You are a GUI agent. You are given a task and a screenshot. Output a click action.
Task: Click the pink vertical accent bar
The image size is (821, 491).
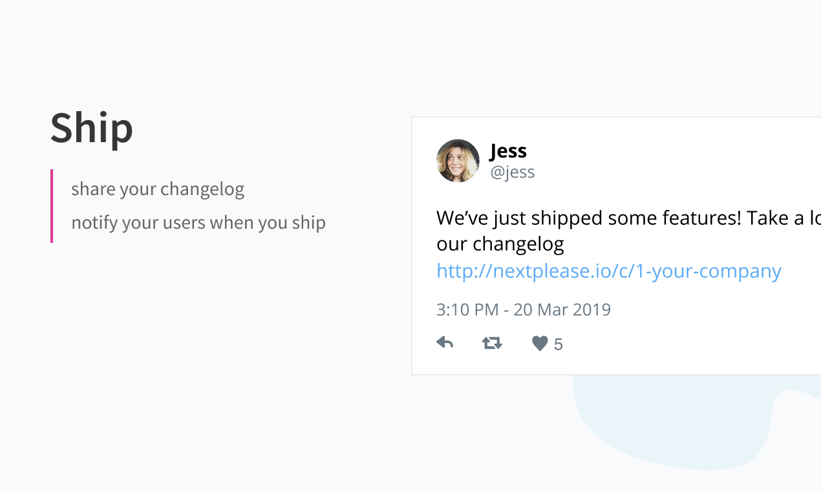point(52,206)
